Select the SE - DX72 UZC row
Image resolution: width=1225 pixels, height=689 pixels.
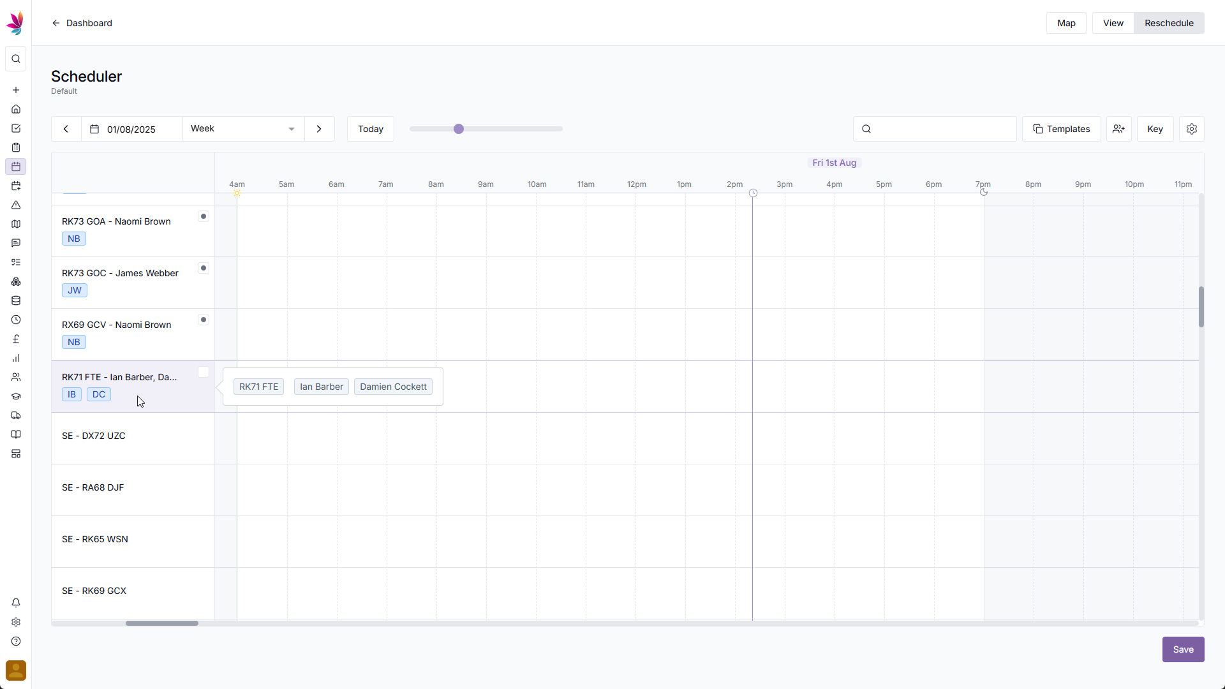click(x=133, y=438)
